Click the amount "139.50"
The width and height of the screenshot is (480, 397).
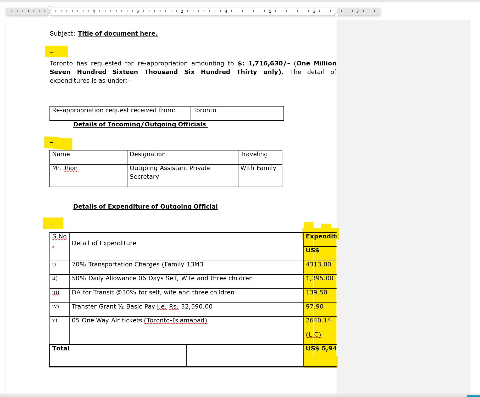pyautogui.click(x=316, y=292)
